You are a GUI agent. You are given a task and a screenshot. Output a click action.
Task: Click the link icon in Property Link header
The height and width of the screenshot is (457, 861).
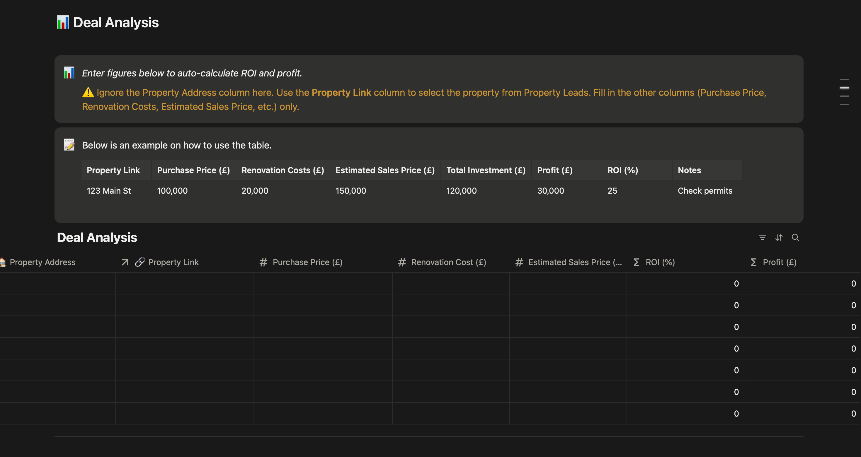click(x=140, y=262)
